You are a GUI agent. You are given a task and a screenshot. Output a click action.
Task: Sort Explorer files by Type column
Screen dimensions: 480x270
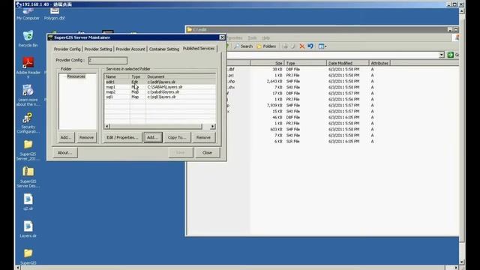click(x=305, y=63)
